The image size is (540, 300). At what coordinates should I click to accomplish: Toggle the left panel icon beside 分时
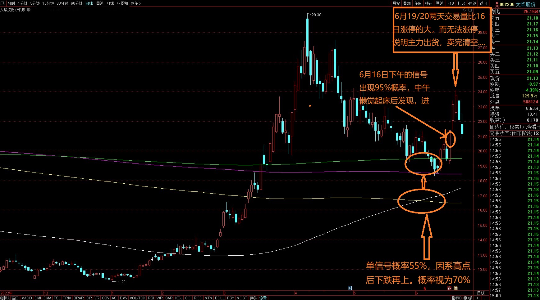click(x=3, y=3)
